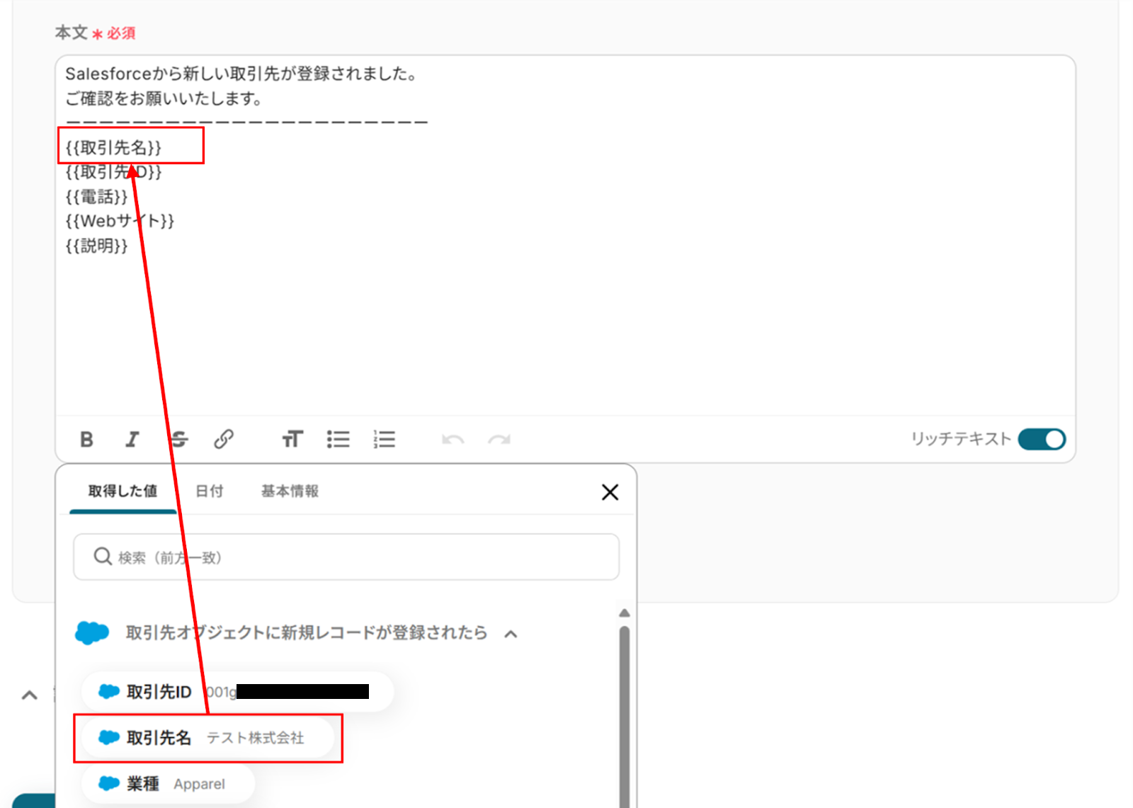This screenshot has width=1133, height=808.
Task: Click the {{電話}} placeholder line
Action: (x=96, y=197)
